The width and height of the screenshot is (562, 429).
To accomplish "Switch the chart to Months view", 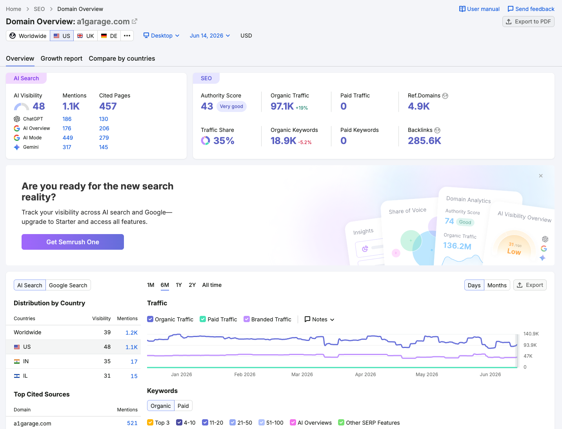I will (497, 285).
